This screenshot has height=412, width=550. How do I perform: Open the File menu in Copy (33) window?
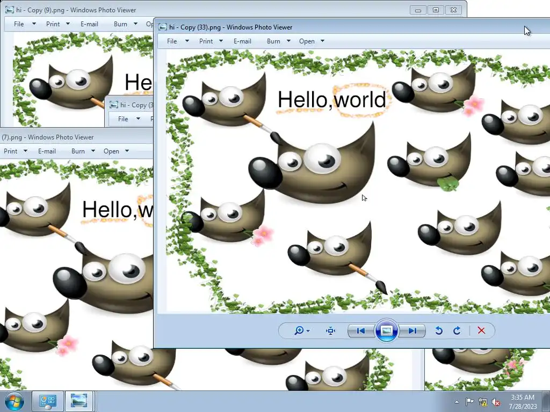pyautogui.click(x=172, y=41)
